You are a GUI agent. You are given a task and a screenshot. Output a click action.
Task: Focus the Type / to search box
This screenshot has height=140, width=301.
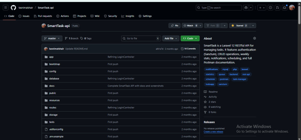(x=219, y=7)
